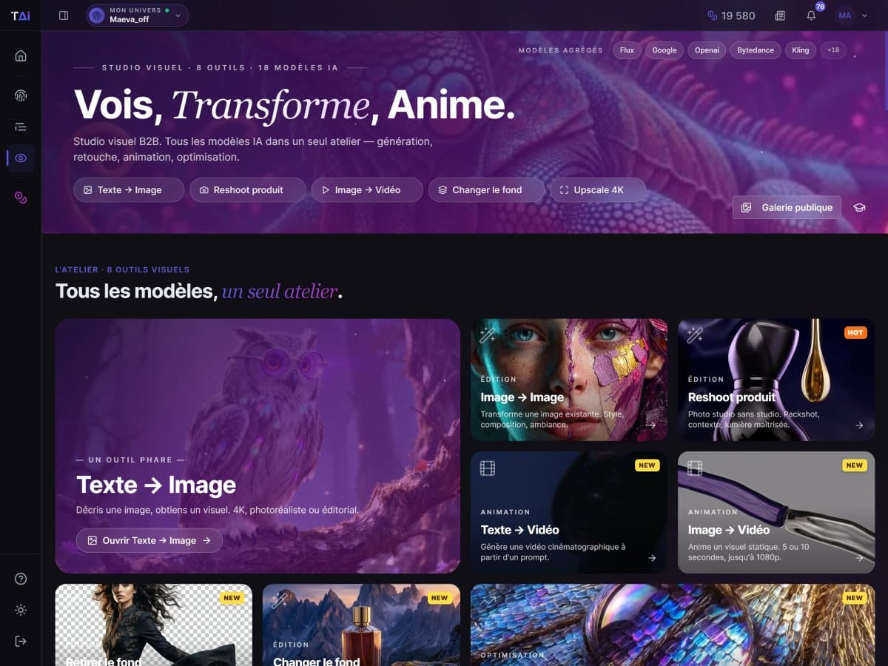Open the help question-mark icon
The width and height of the screenshot is (888, 666).
pos(21,579)
